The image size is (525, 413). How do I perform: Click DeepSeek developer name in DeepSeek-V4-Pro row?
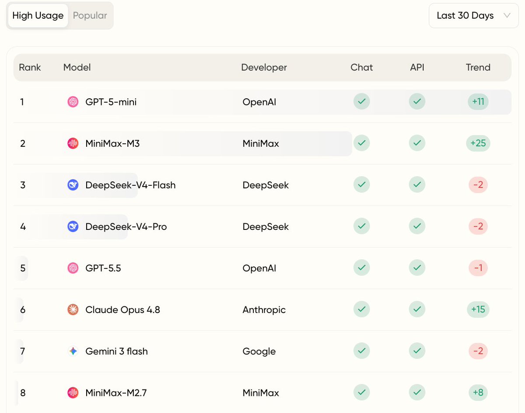(x=266, y=226)
